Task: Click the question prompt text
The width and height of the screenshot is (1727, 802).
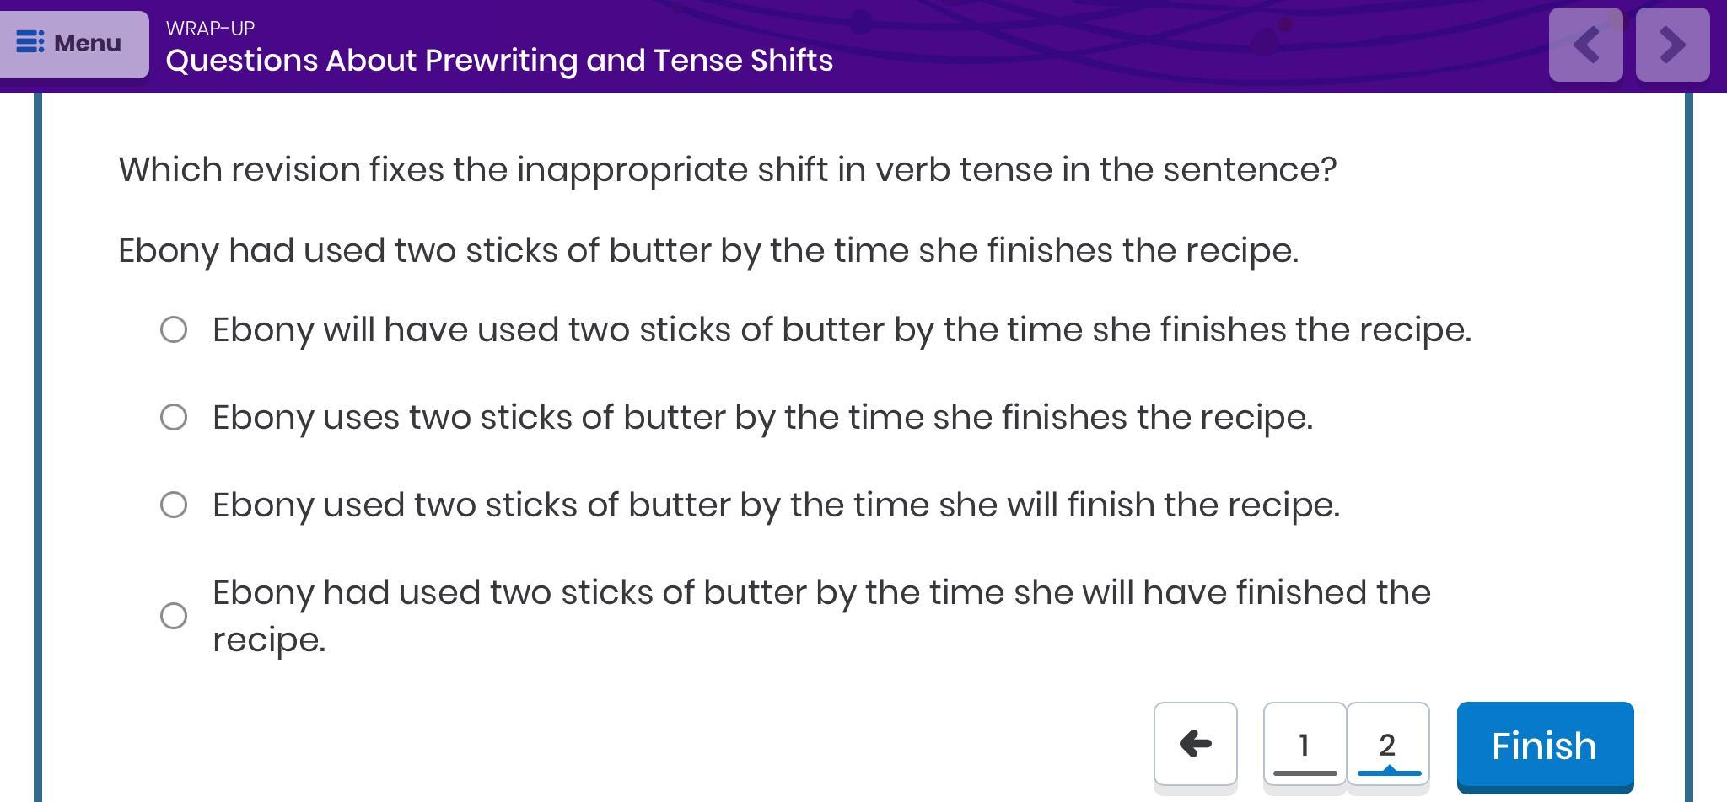Action: pos(727,169)
